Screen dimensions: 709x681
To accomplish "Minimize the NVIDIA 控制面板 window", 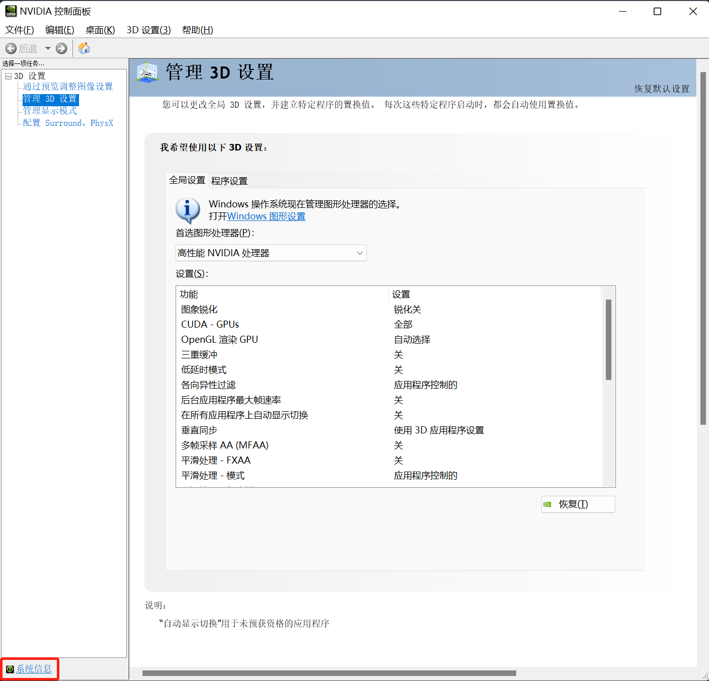I will coord(622,11).
